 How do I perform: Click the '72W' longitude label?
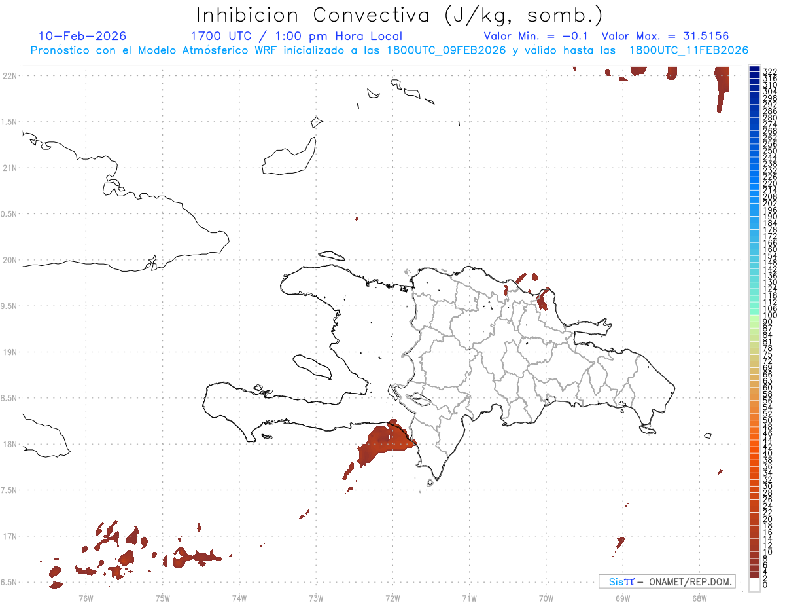pos(392,598)
